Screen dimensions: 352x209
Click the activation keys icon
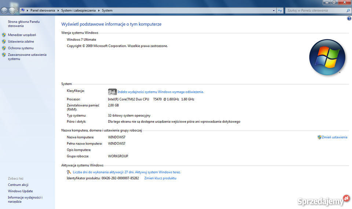click(69, 172)
